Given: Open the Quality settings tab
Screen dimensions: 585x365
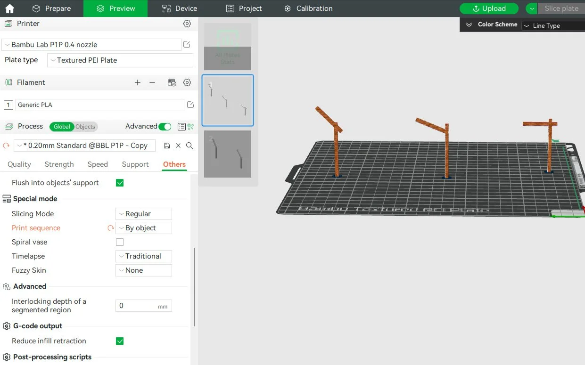Looking at the screenshot, I should click(19, 164).
